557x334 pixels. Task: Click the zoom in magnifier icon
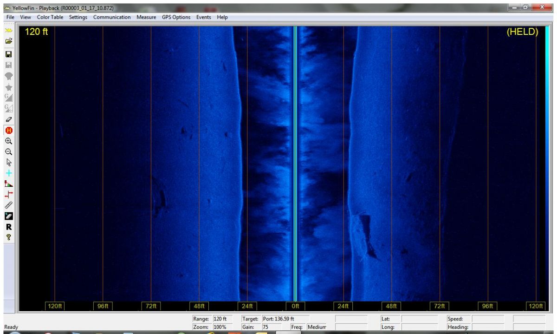[x=8, y=141]
